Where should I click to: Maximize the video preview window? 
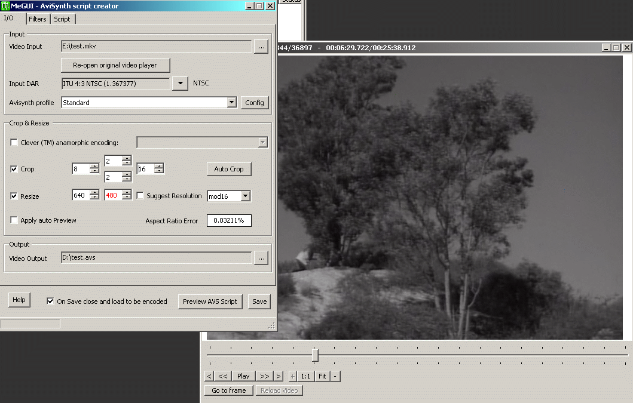pos(616,48)
